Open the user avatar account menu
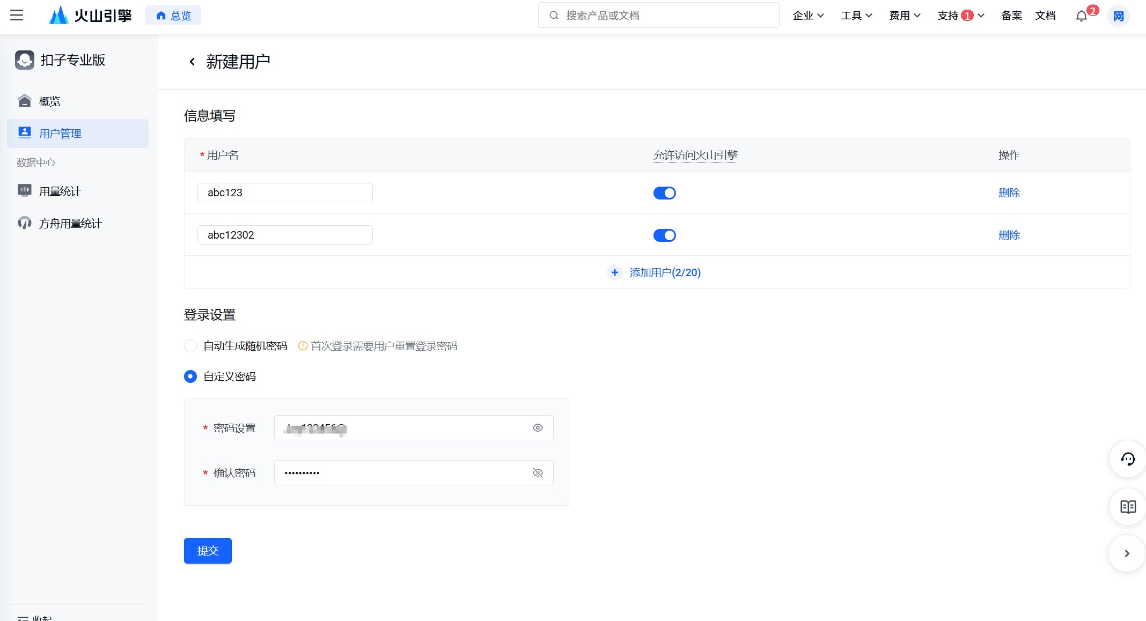1146x621 pixels. pyautogui.click(x=1118, y=16)
